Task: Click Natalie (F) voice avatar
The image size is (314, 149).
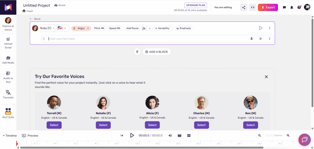Action: point(103,102)
